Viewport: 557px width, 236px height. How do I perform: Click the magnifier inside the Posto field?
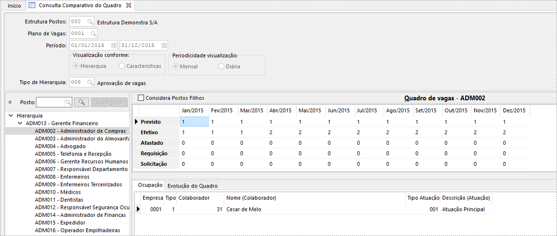point(68,102)
